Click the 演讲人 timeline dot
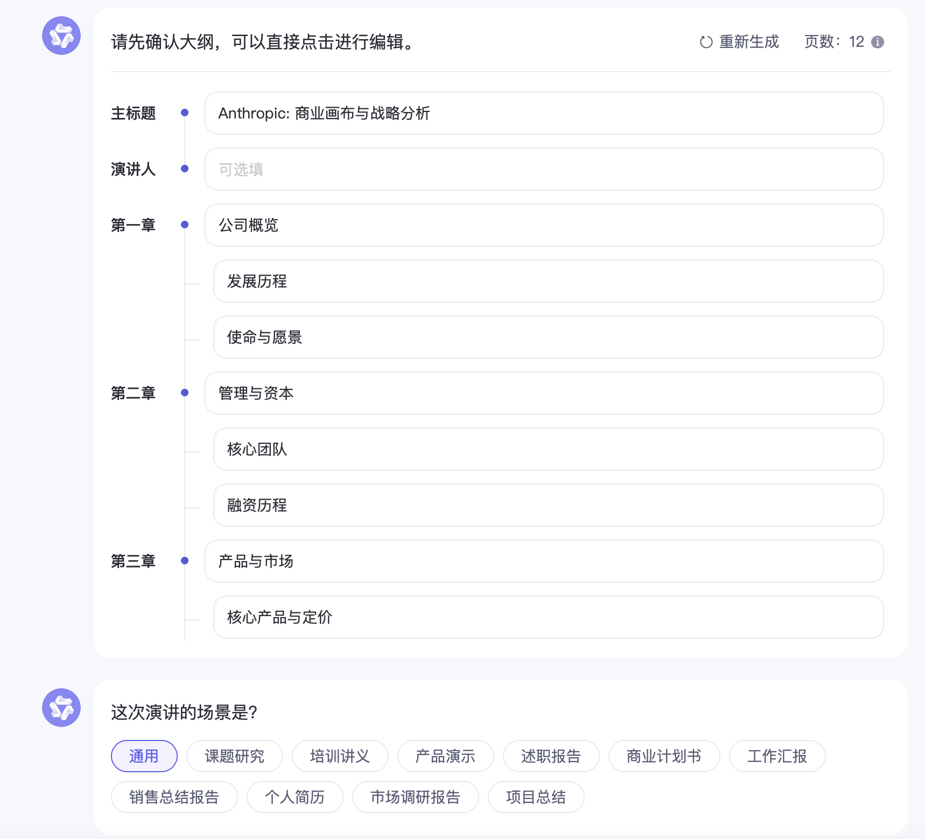 [x=185, y=169]
